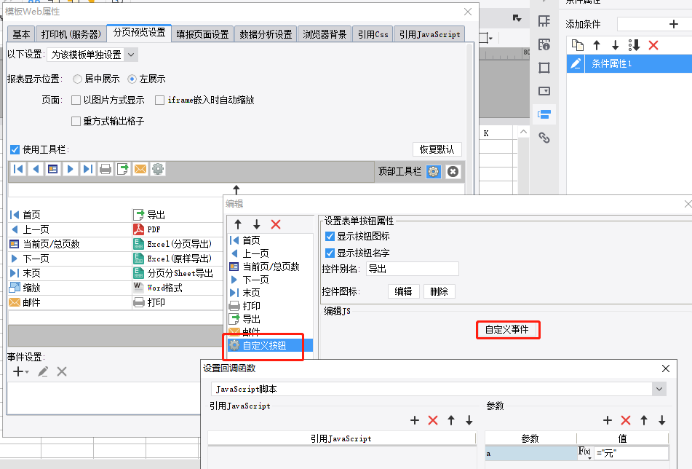The image size is (692, 469).
Task: Select the 条件属性1 row
Action: (629, 63)
